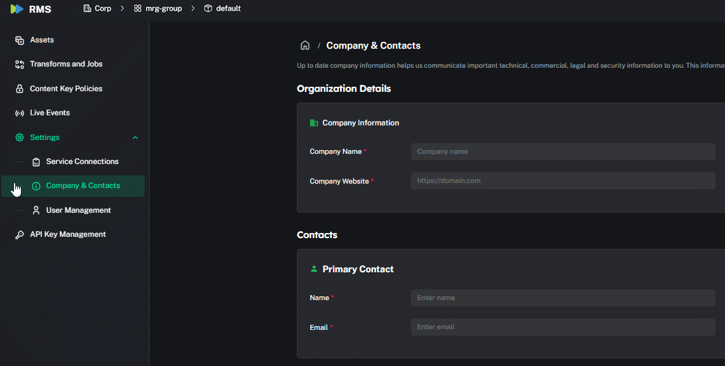The width and height of the screenshot is (725, 366).
Task: Click the chevron after Corp in breadcrumb
Action: point(122,8)
